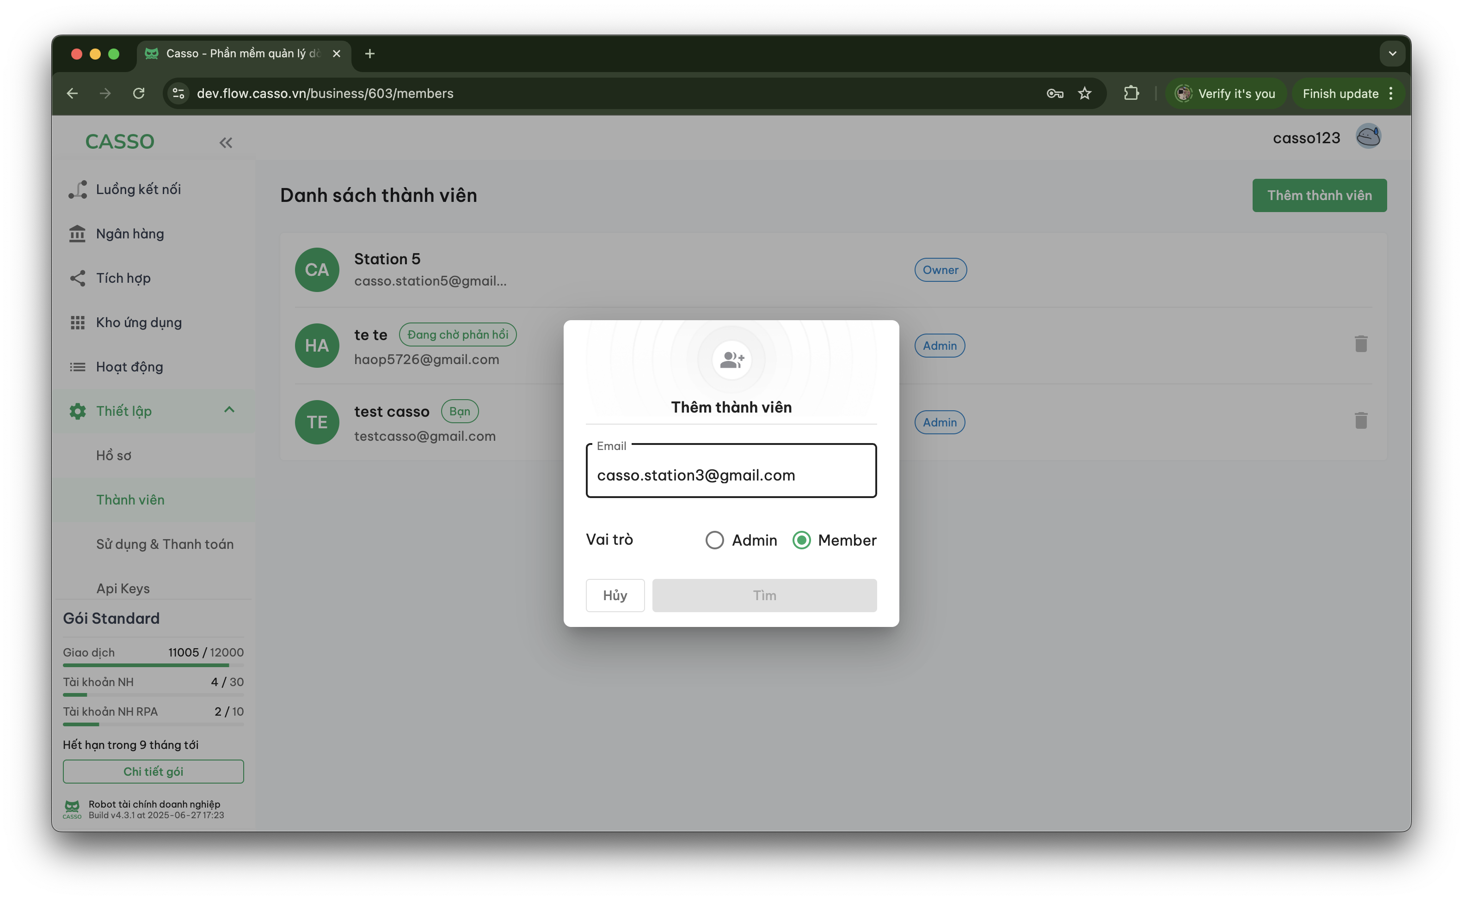Image resolution: width=1463 pixels, height=900 pixels.
Task: Bookmark this page with the star icon
Action: (x=1085, y=93)
